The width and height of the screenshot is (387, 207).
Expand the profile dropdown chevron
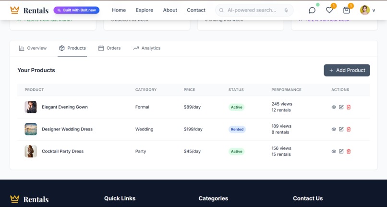pyautogui.click(x=374, y=11)
